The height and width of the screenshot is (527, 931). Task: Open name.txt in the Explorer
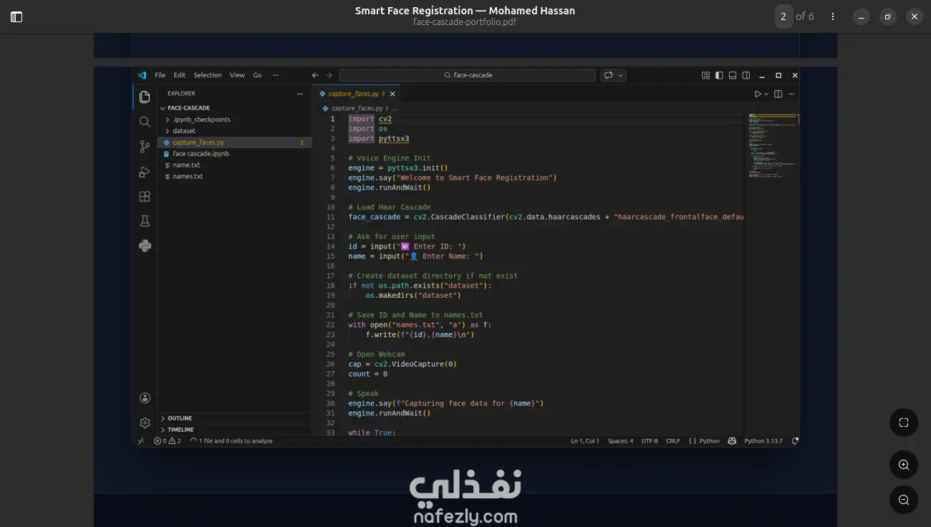[234, 165]
